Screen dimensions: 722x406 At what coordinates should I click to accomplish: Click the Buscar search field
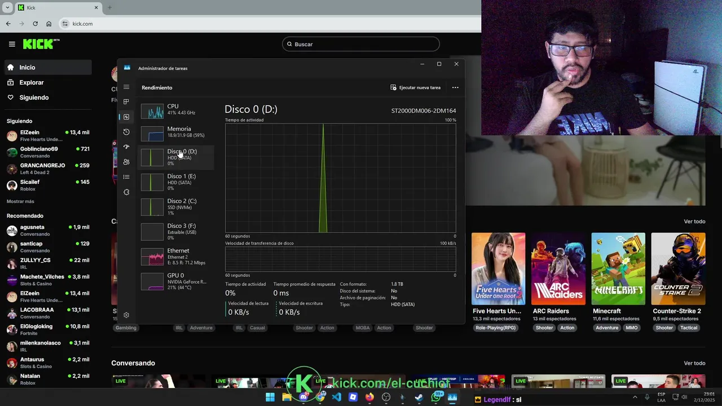(x=361, y=44)
